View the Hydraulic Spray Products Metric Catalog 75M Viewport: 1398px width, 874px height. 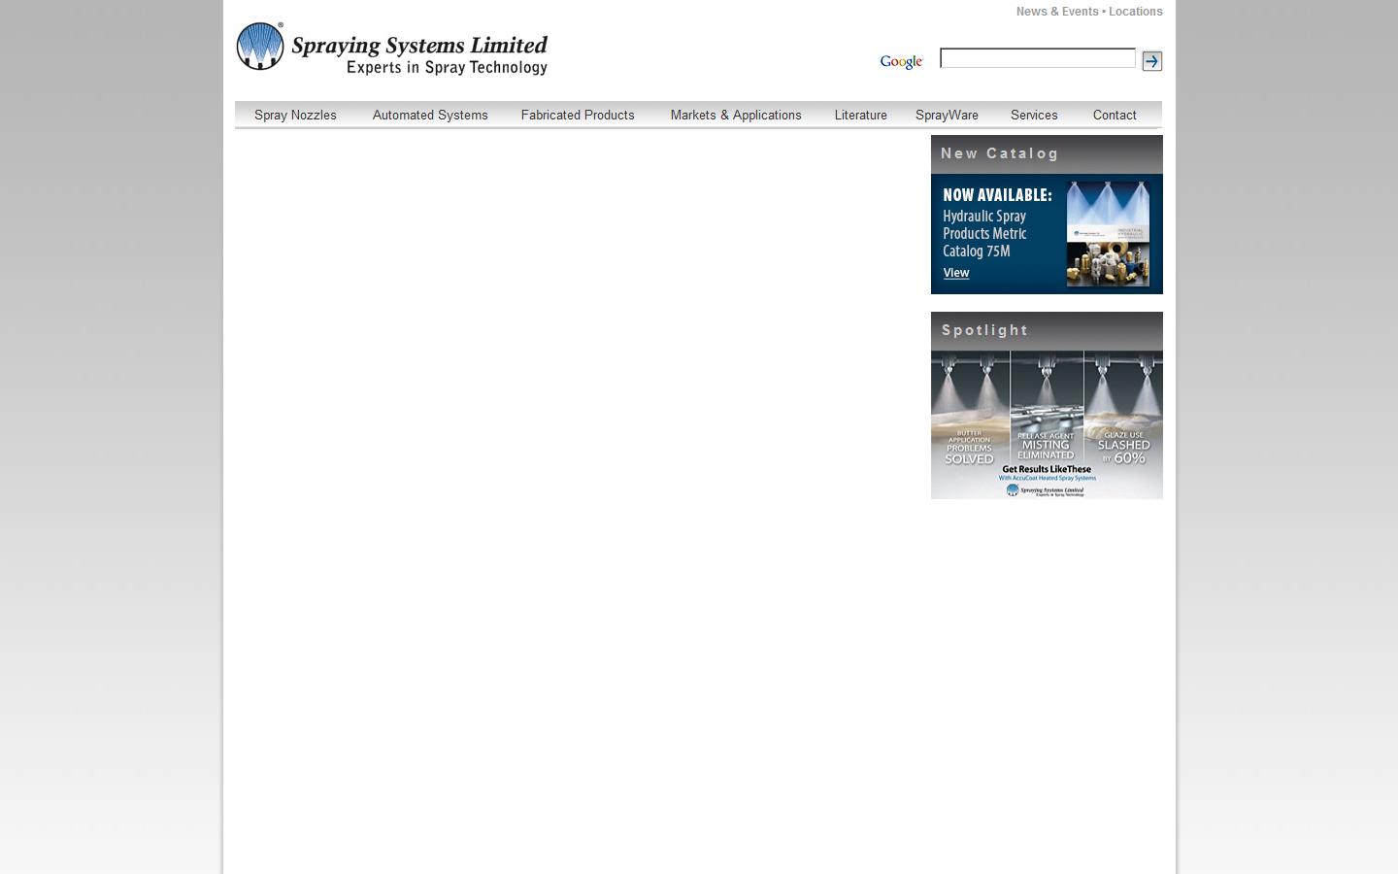(955, 273)
